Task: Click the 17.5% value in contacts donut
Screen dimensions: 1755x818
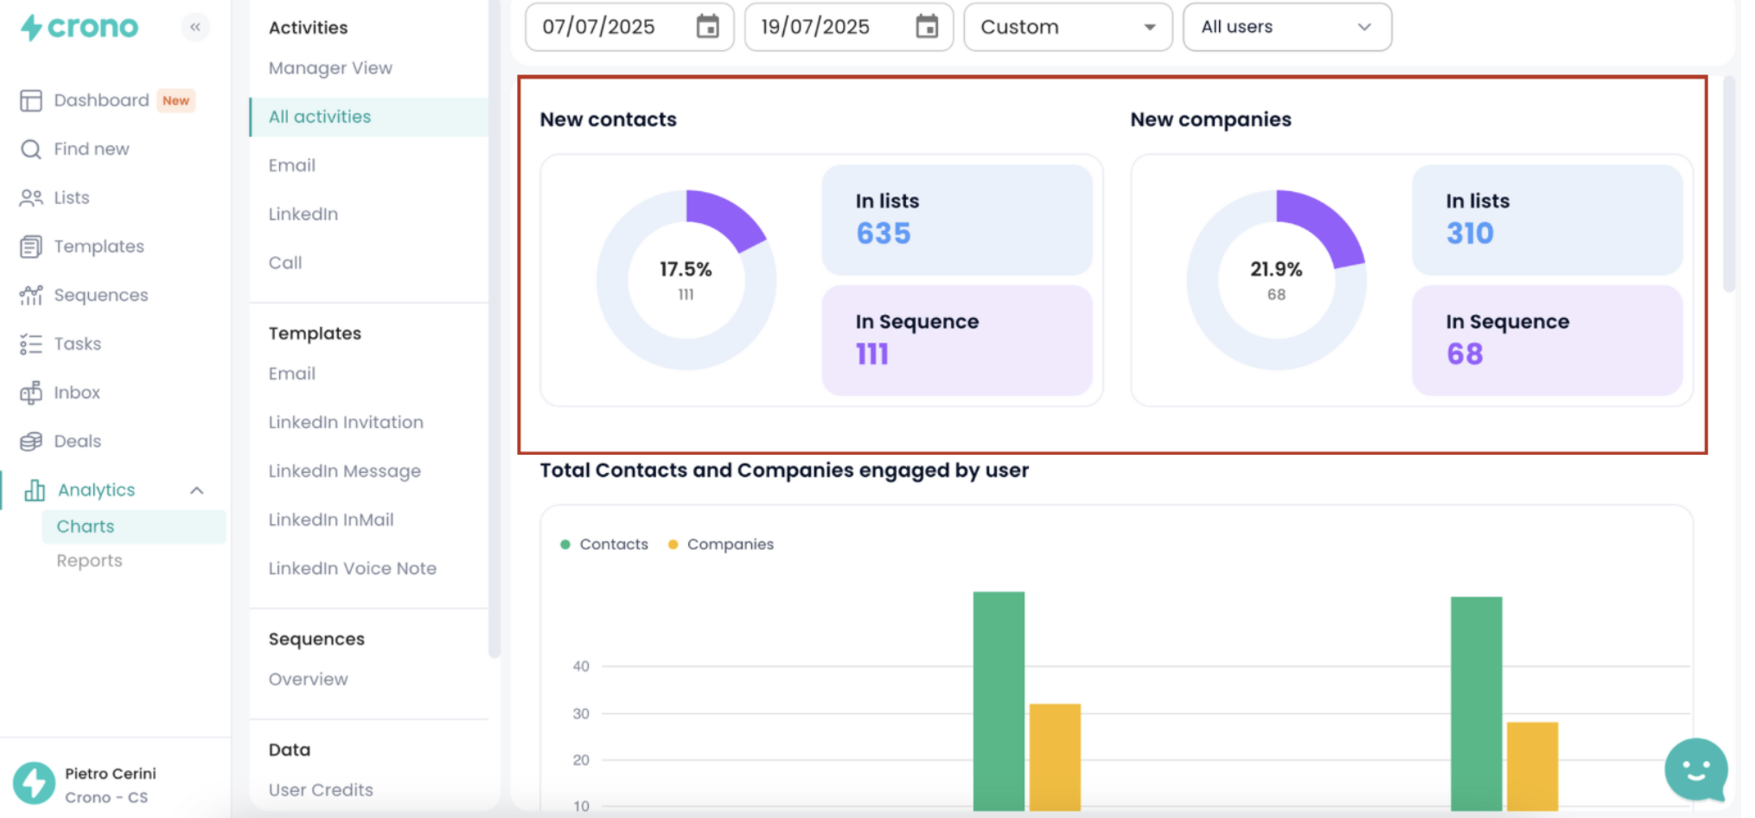Action: click(x=686, y=270)
